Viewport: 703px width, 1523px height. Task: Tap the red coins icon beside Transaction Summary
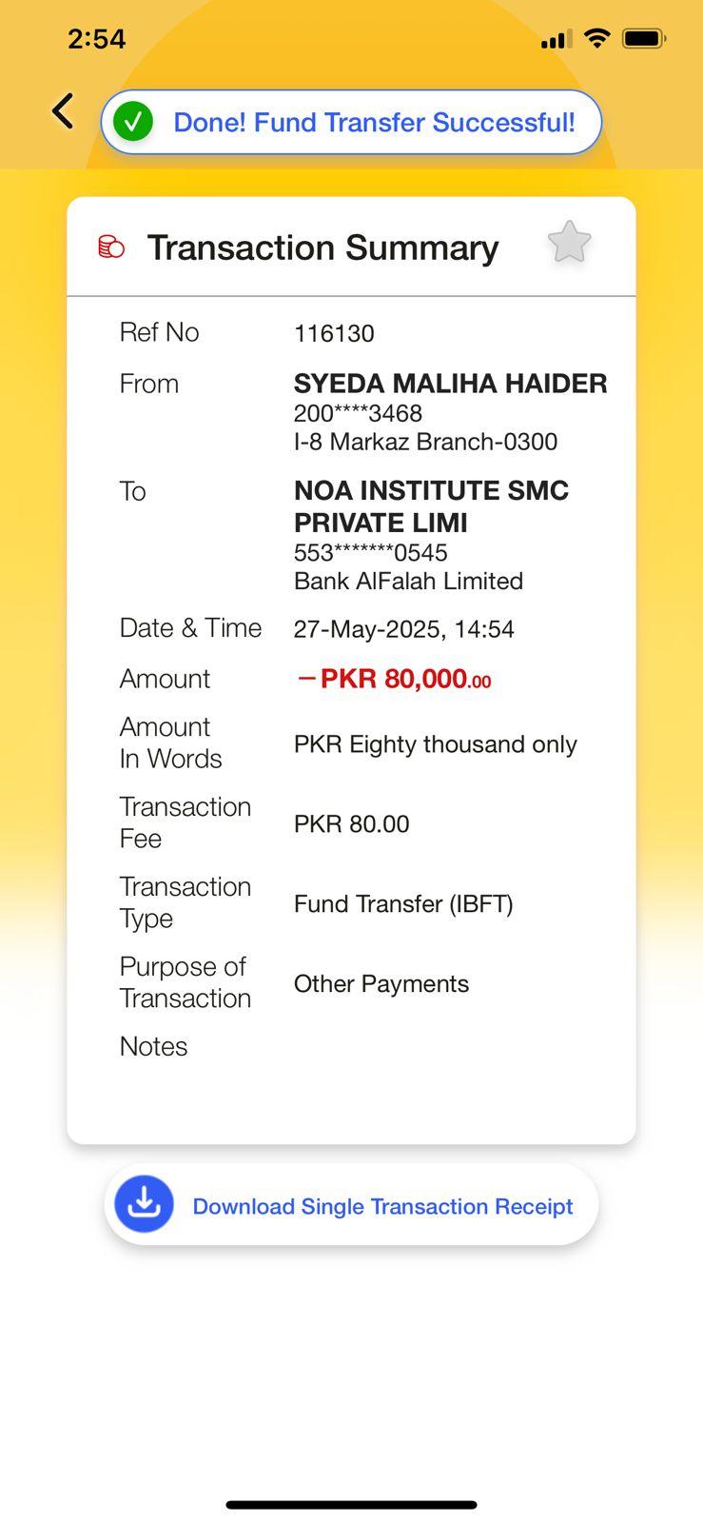[111, 247]
